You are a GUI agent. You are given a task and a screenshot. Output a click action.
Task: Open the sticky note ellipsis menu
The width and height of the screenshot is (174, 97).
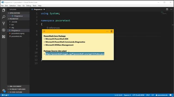click(107, 31)
